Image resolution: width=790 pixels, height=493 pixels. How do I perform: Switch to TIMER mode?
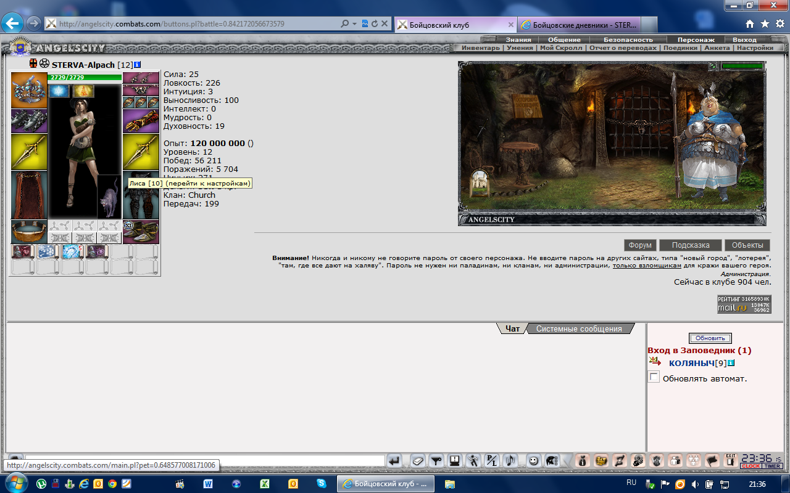tap(772, 466)
